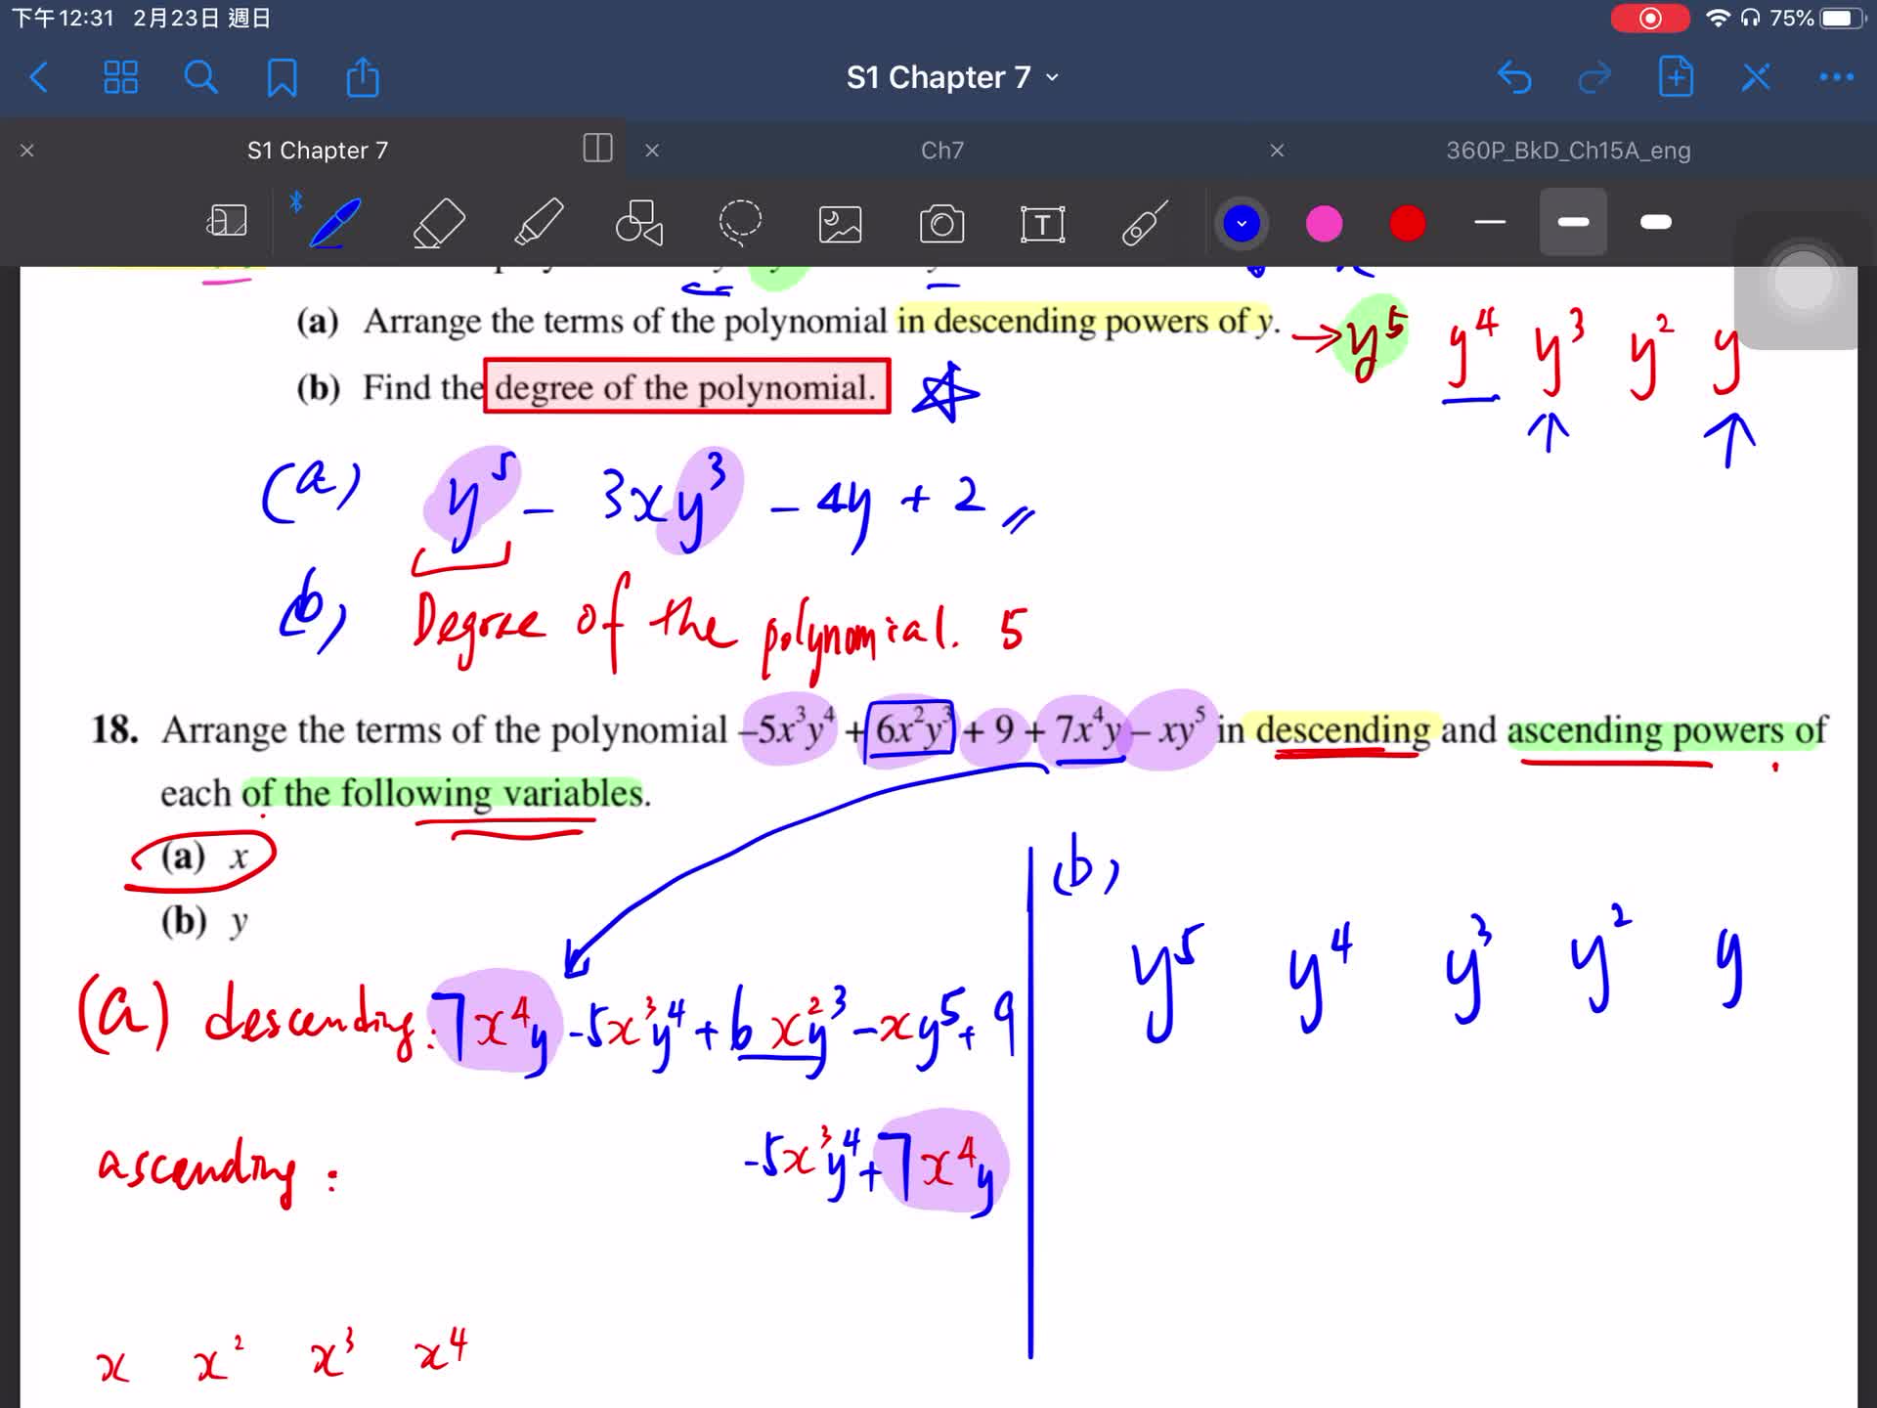
Task: Choose the Lasso selection tool
Action: [x=740, y=223]
